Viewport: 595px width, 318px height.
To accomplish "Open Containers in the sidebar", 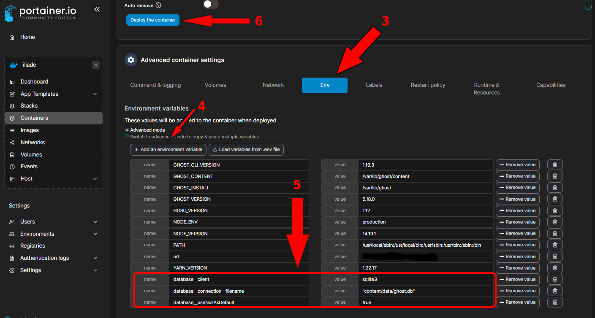I will 54,118.
